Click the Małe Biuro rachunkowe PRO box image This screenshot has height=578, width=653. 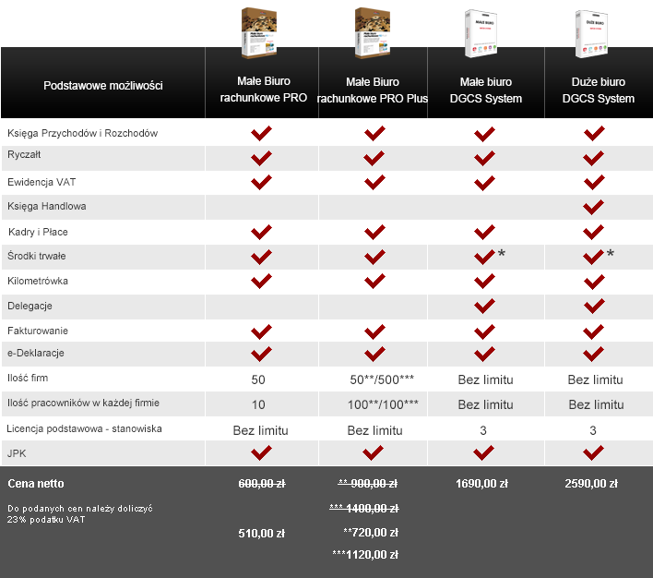point(259,32)
